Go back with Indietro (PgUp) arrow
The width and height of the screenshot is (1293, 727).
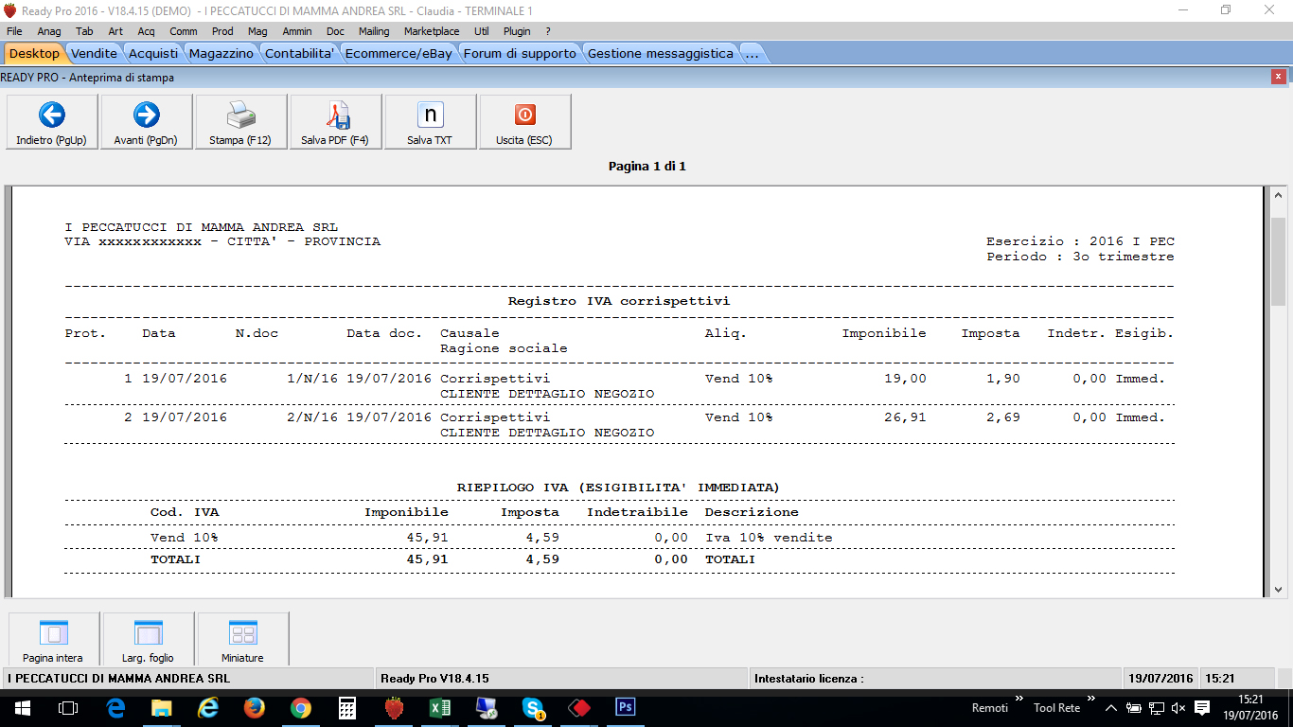click(x=52, y=121)
